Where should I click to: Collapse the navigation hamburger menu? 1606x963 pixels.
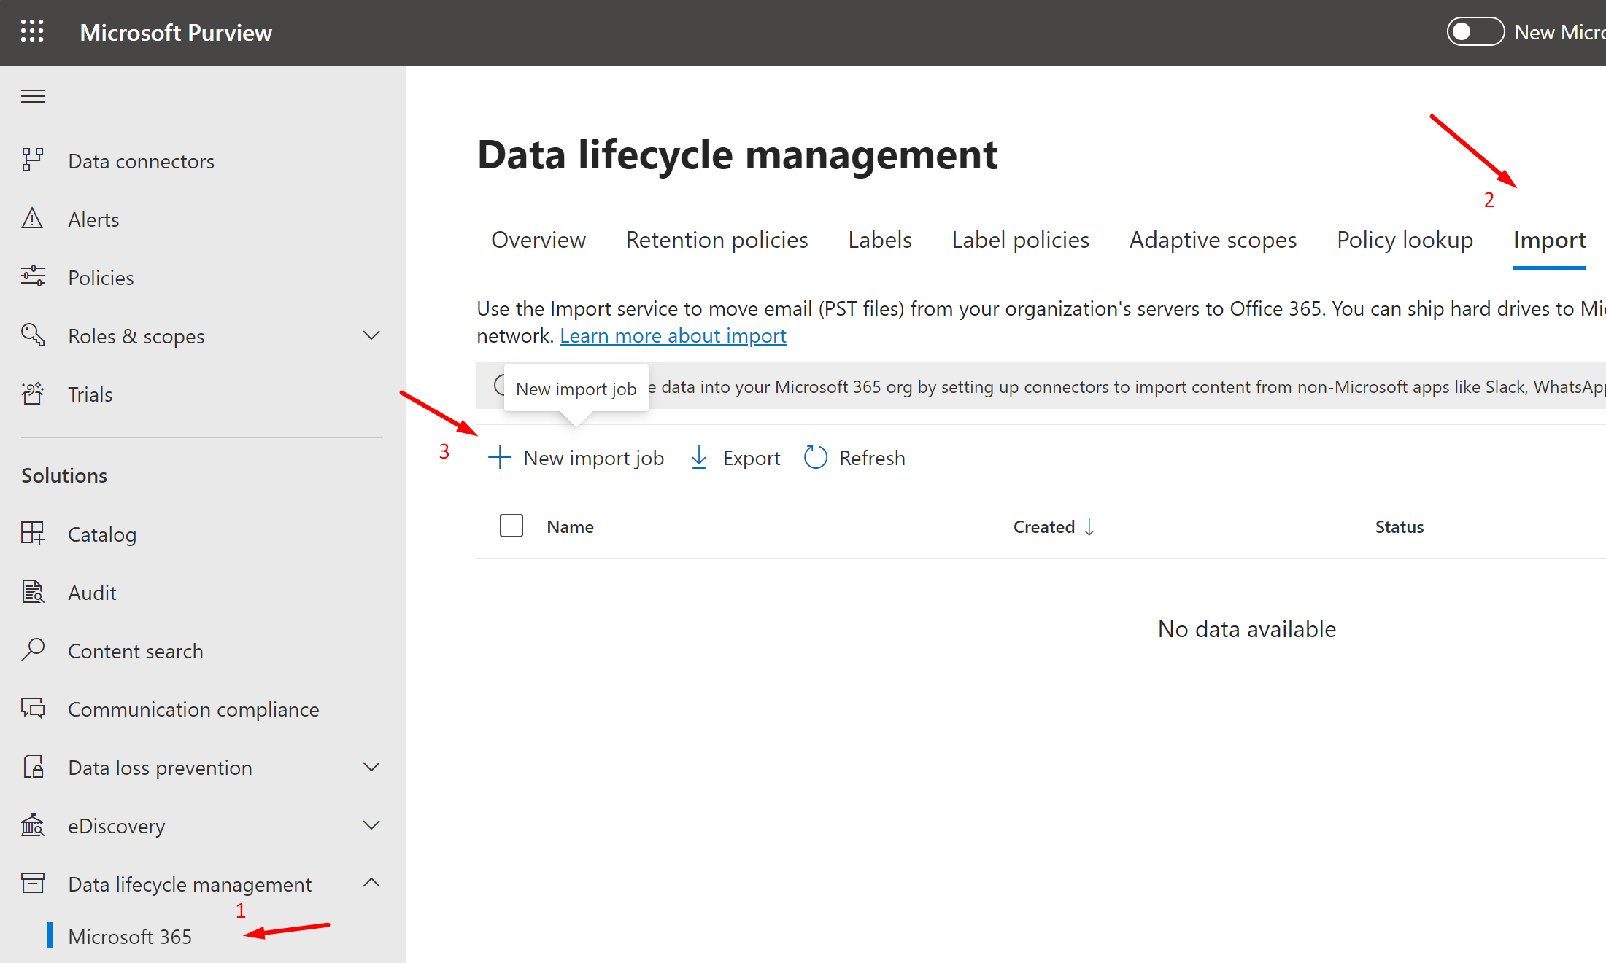click(x=33, y=96)
